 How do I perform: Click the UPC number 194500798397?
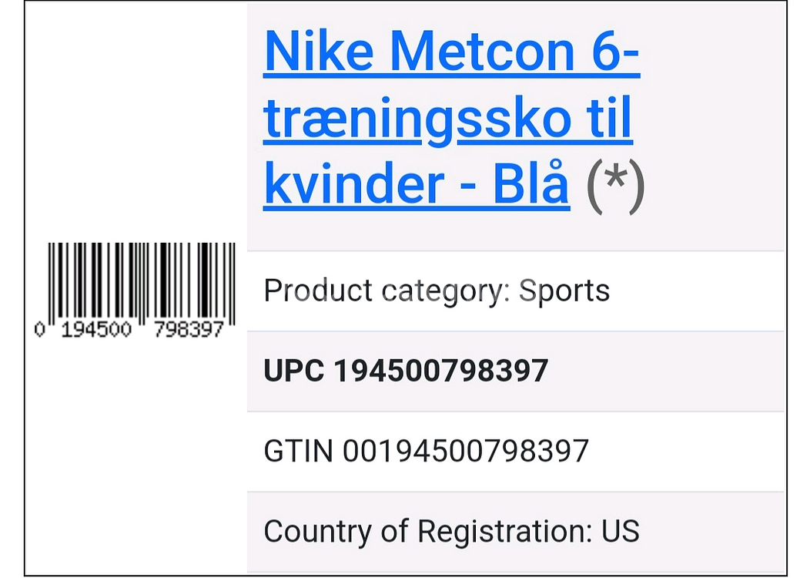tap(440, 371)
